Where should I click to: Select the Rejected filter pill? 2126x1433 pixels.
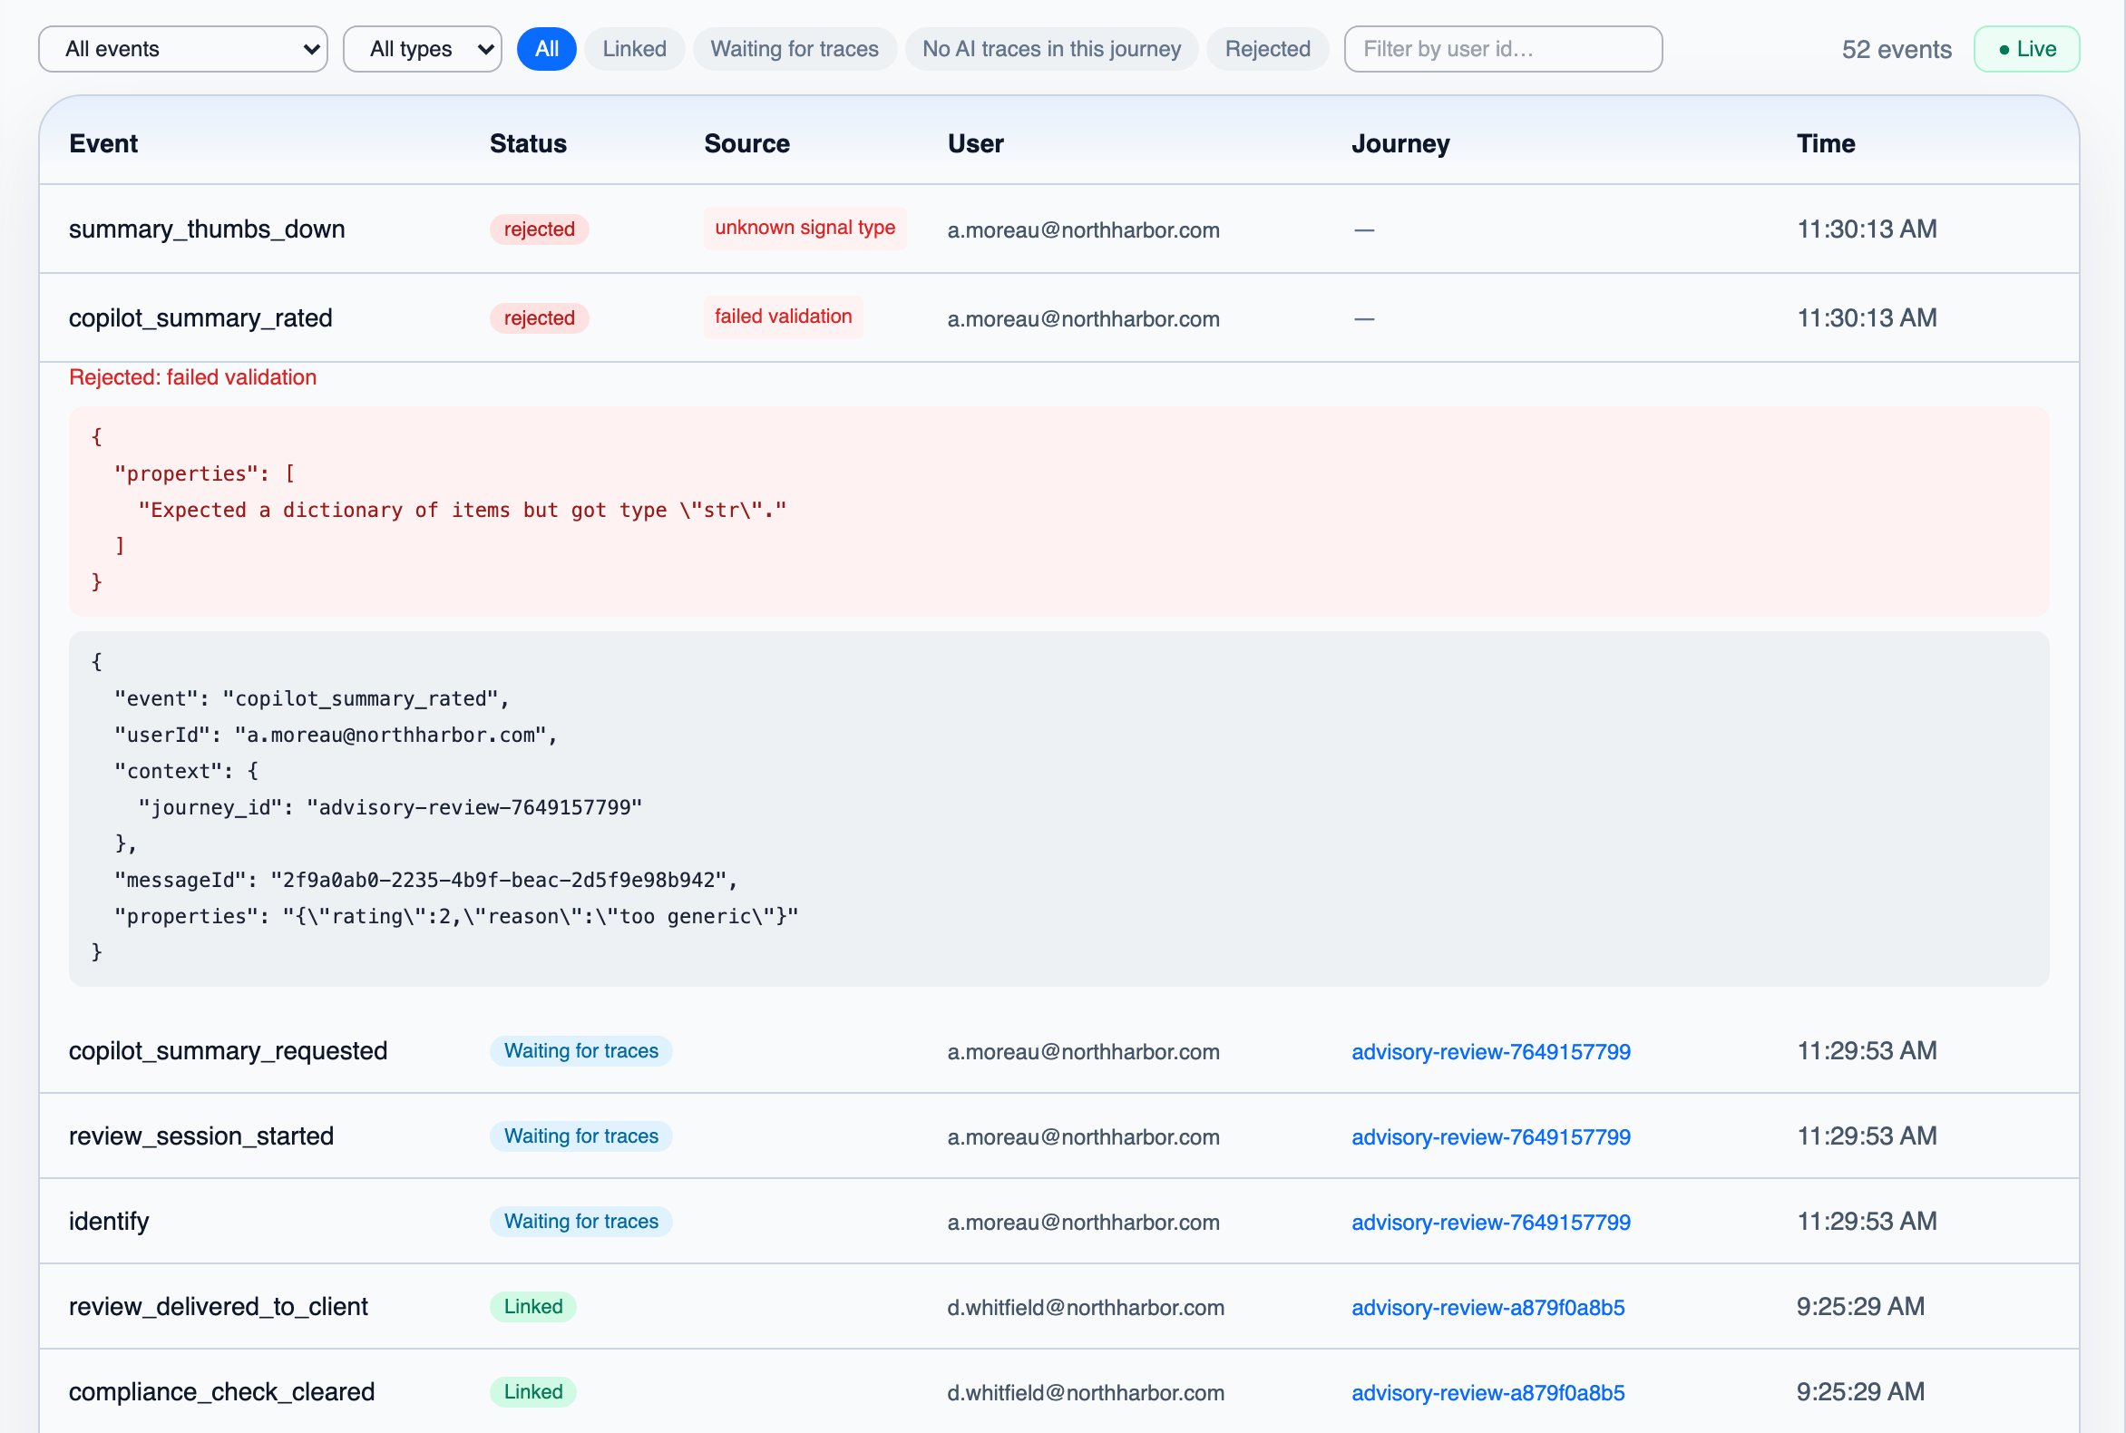(x=1267, y=49)
